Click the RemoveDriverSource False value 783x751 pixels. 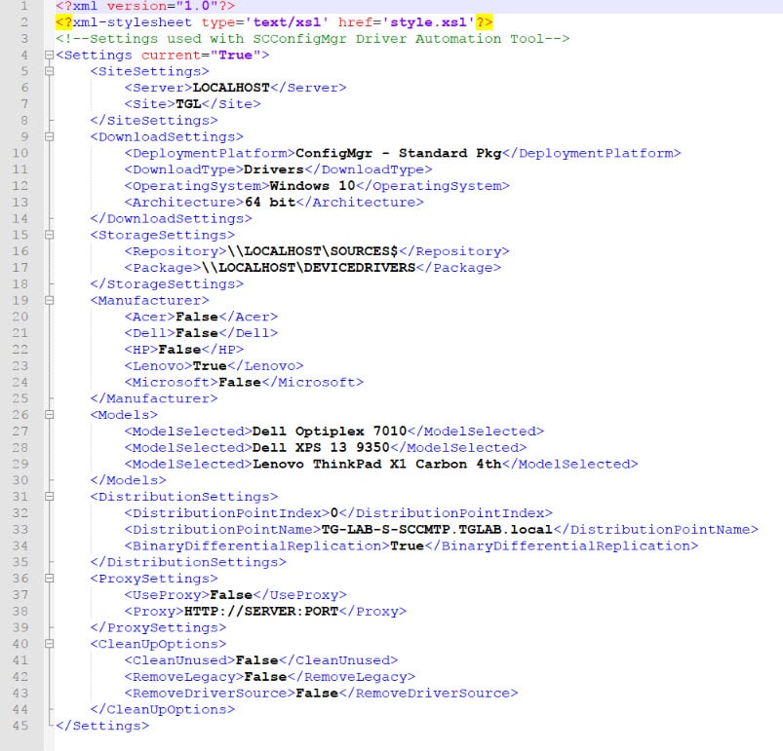pos(317,694)
